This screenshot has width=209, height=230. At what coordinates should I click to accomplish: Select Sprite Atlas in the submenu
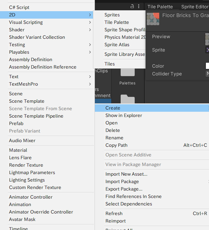[117, 45]
